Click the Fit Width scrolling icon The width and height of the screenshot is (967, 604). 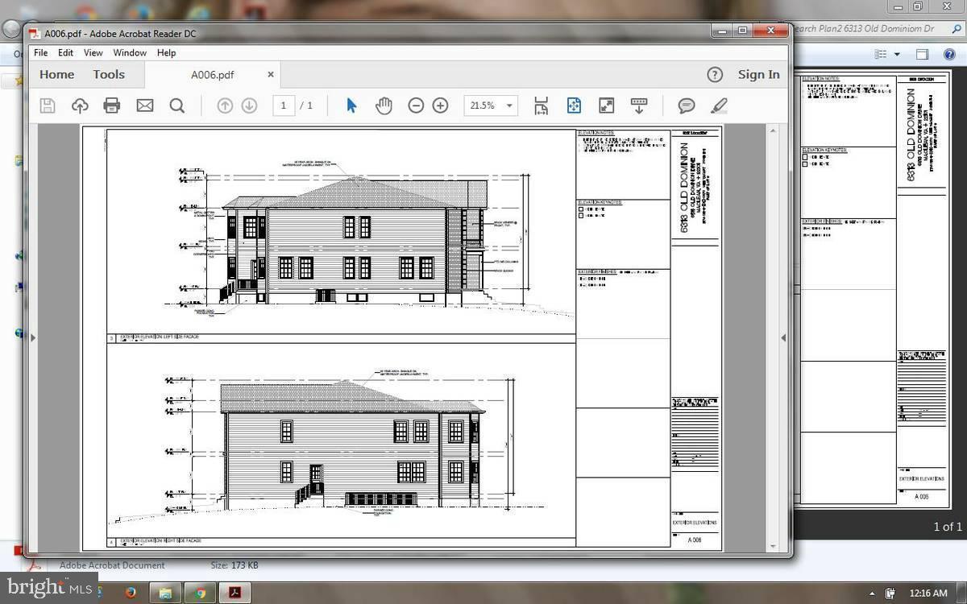(542, 105)
